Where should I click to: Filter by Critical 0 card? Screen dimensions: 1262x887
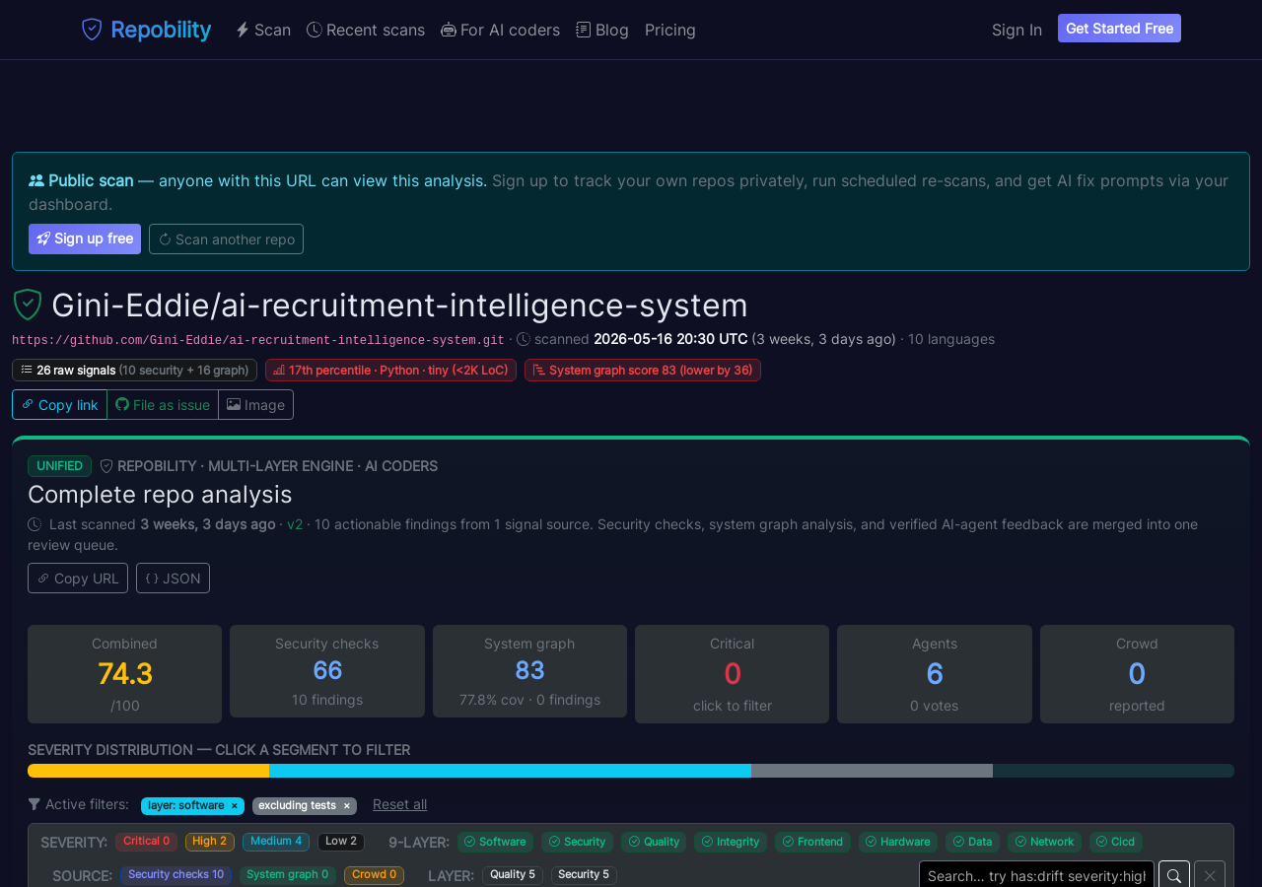click(733, 674)
